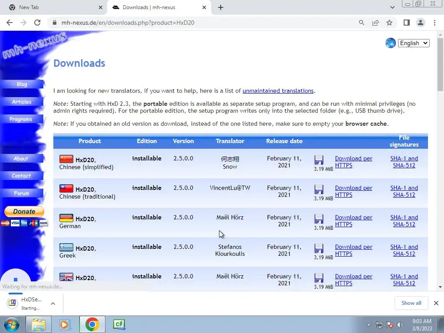
Task: Close the Downloads | mh-nexus tab
Action: pyautogui.click(x=204, y=8)
